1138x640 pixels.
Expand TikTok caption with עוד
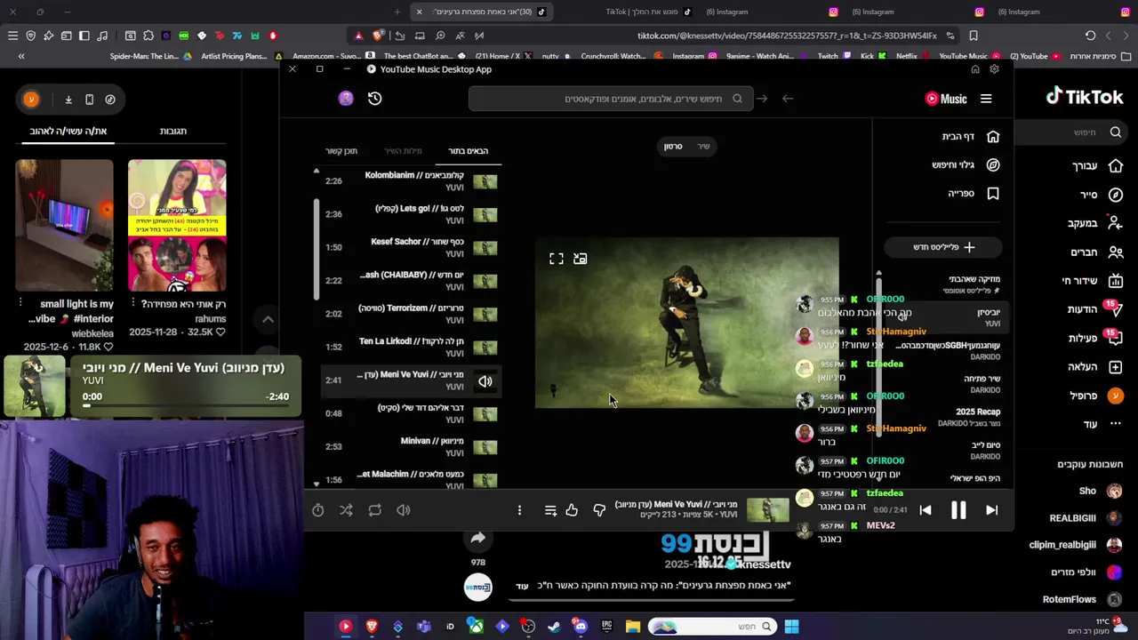pos(523,586)
